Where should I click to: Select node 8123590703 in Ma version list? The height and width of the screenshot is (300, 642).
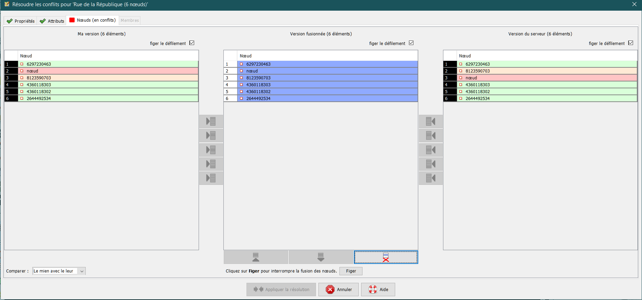39,78
